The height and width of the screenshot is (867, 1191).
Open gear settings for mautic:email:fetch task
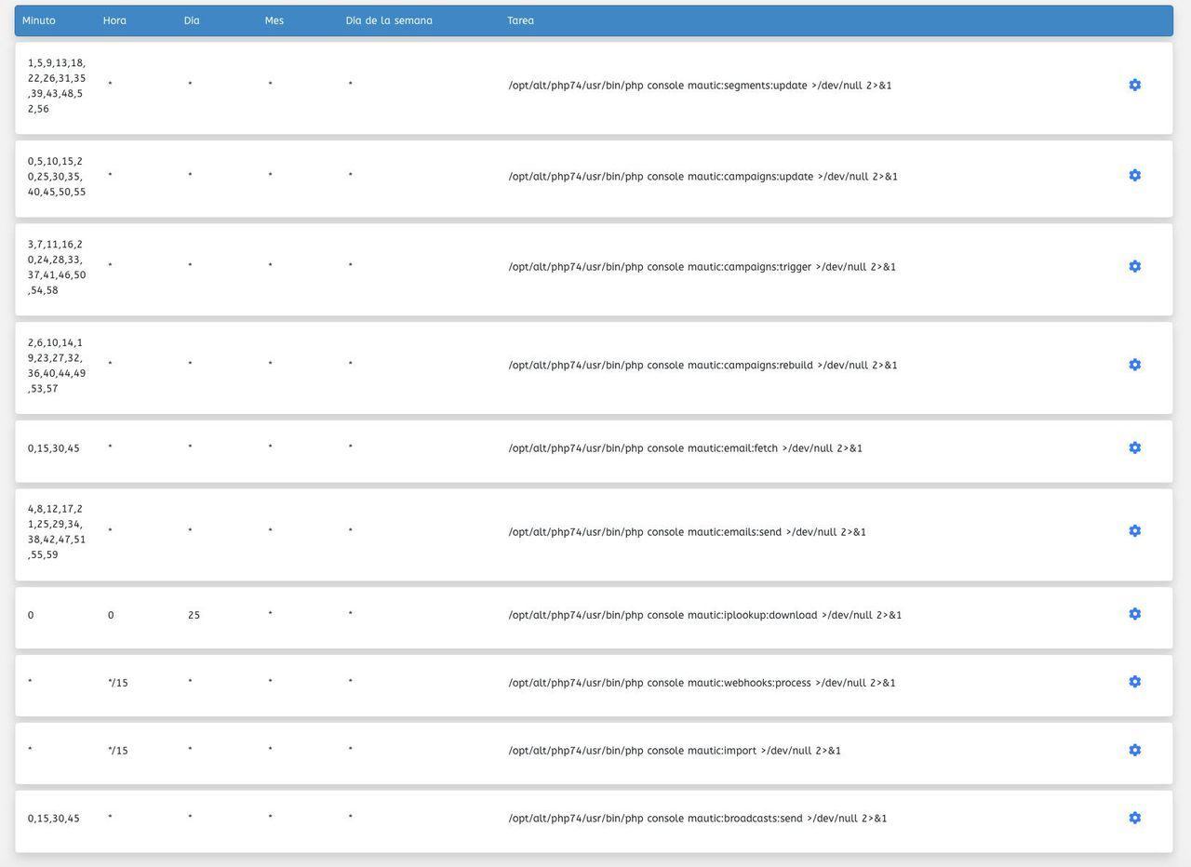(1134, 447)
